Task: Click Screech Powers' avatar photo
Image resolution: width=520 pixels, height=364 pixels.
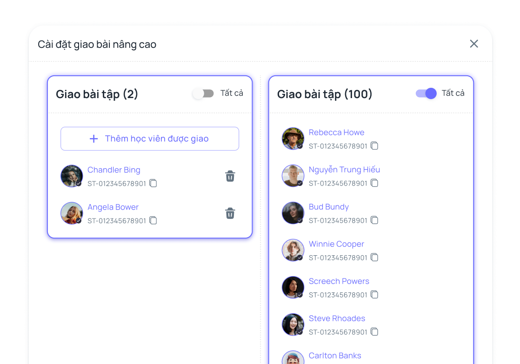Action: [x=293, y=287]
